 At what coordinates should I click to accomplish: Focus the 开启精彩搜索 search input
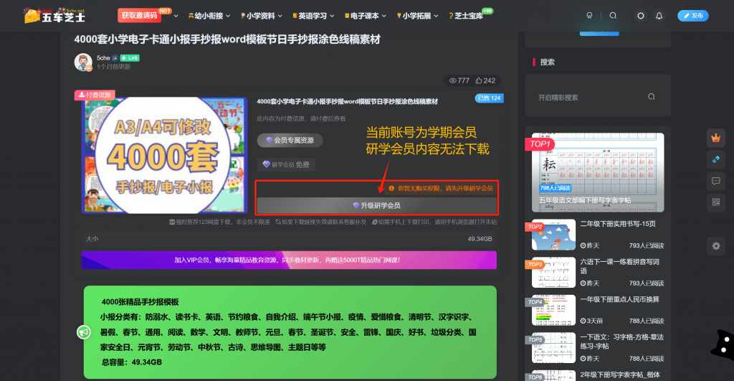pyautogui.click(x=591, y=97)
